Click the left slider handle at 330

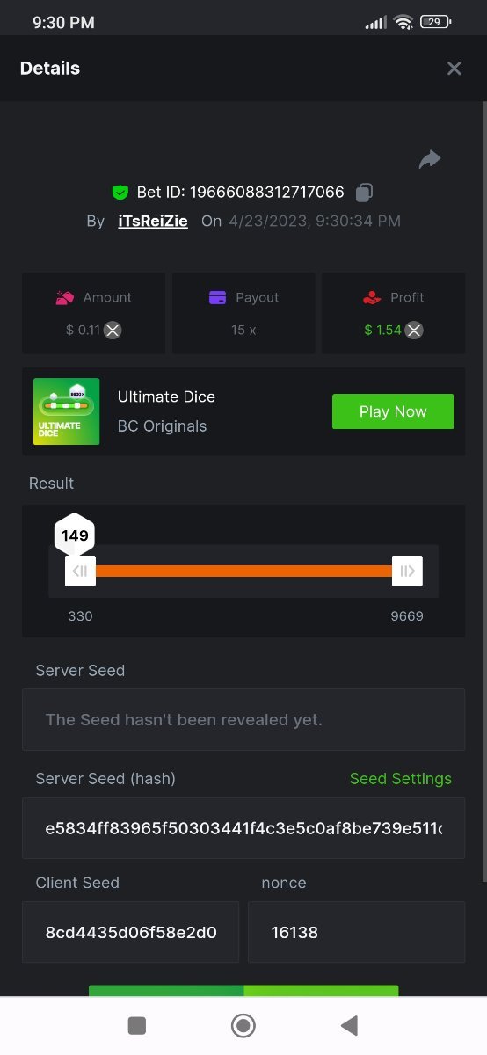tap(80, 571)
